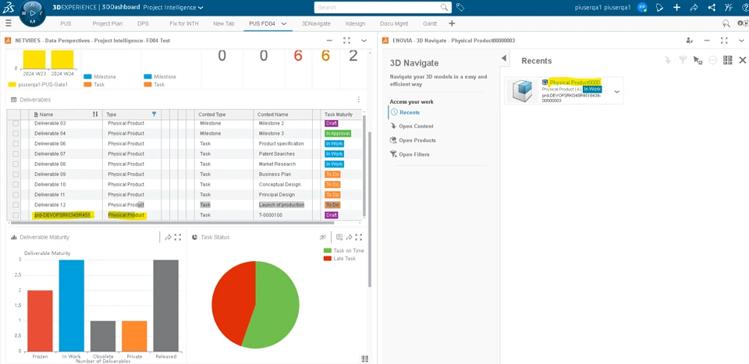
Task: Share the Task Status chart
Action: (x=350, y=237)
